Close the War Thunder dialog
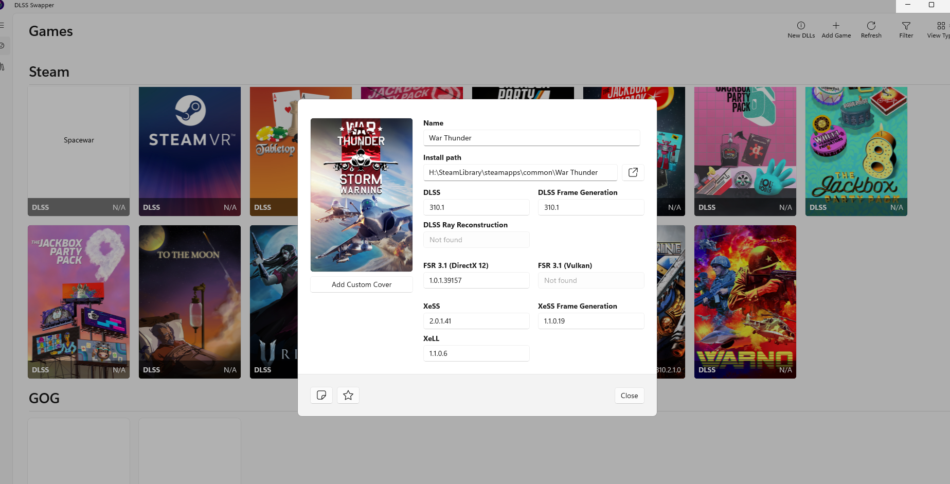 (x=629, y=396)
